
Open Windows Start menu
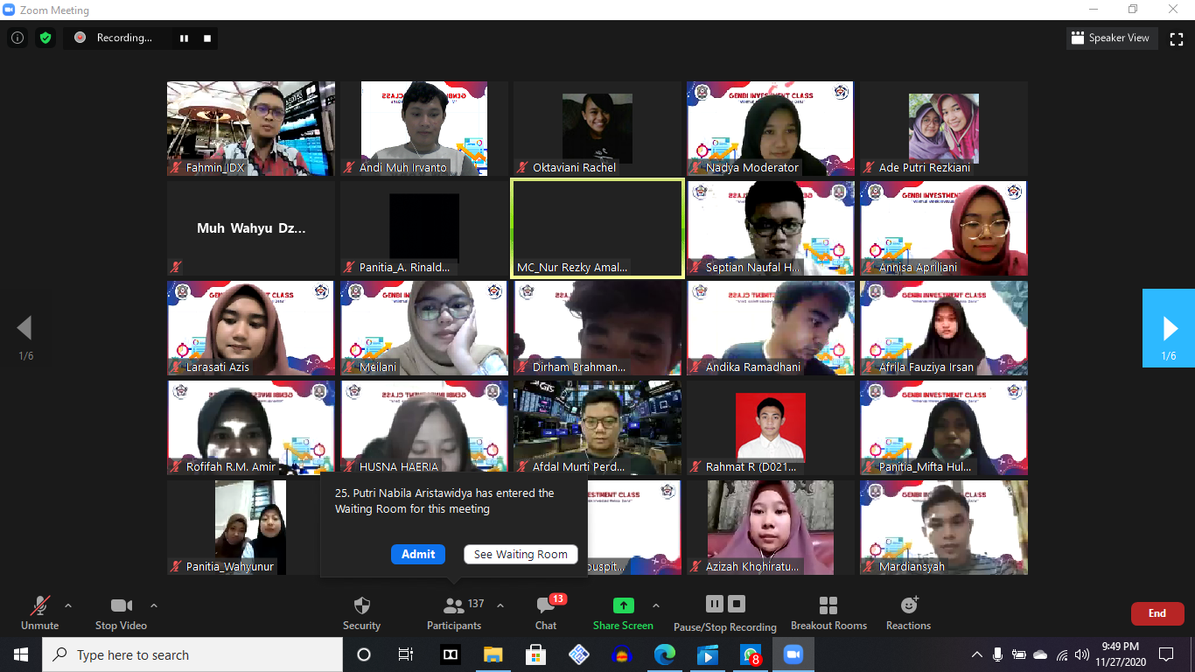21,654
